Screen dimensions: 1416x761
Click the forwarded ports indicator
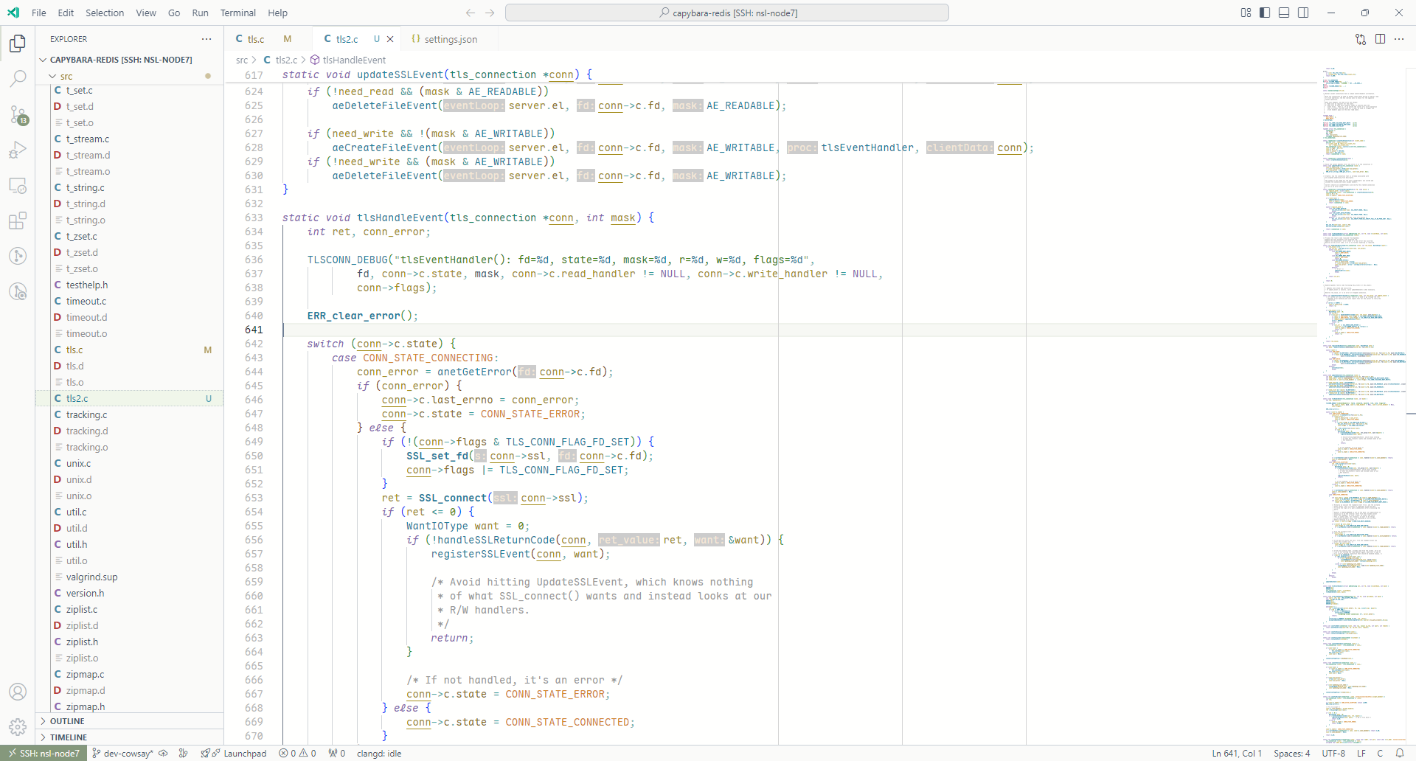(337, 753)
